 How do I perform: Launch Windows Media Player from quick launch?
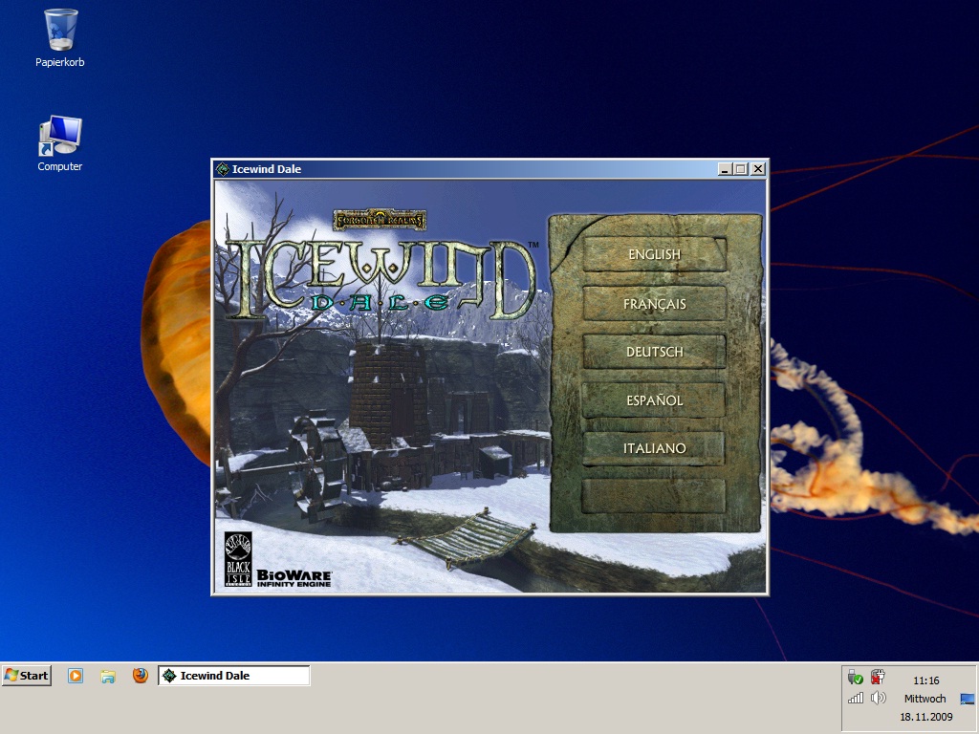point(76,676)
